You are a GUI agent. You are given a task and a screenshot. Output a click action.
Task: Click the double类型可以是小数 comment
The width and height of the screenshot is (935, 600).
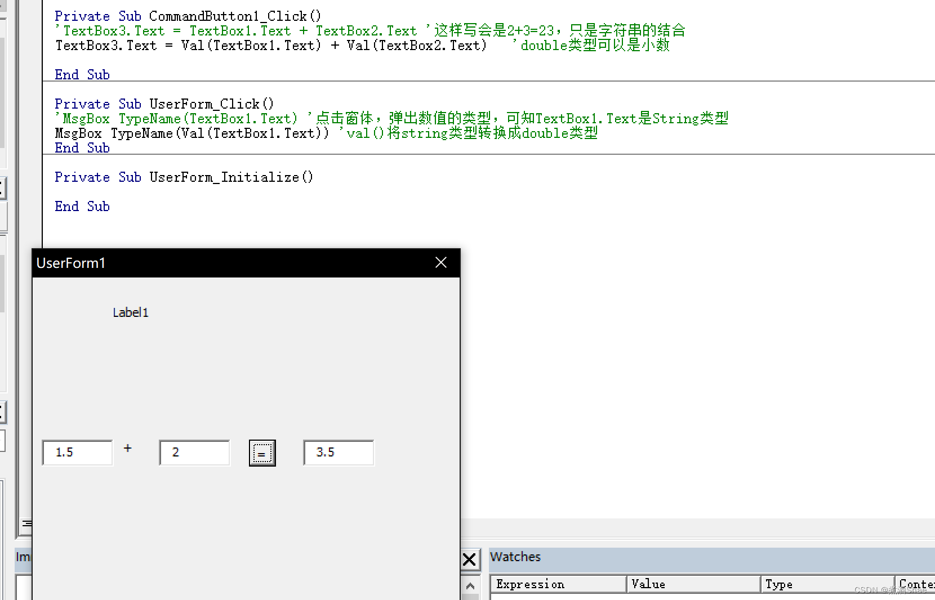[x=591, y=46]
